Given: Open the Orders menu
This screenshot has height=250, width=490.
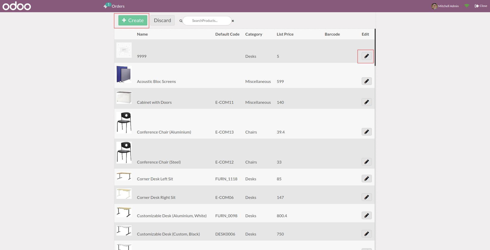Looking at the screenshot, I should coord(118,6).
